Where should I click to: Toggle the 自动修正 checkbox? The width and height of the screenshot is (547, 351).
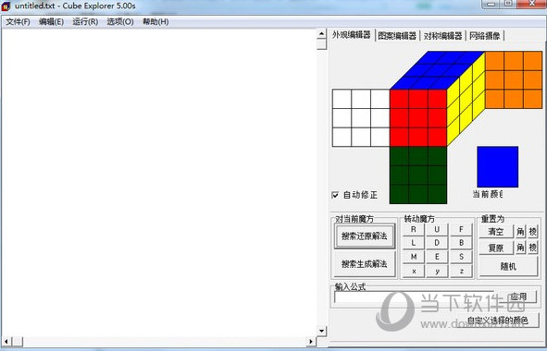tap(335, 195)
